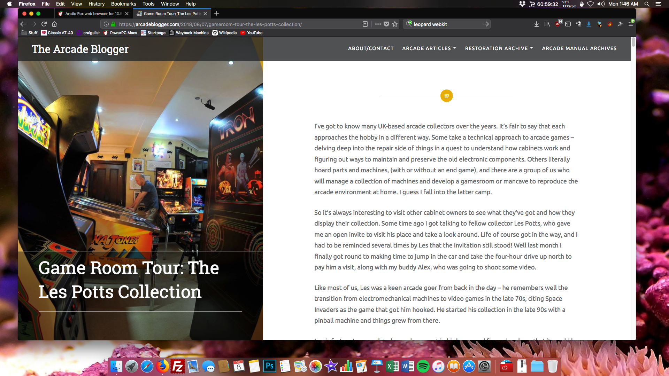Click the page vertical scrollbar thumb
The height and width of the screenshot is (376, 669).
coord(633,42)
